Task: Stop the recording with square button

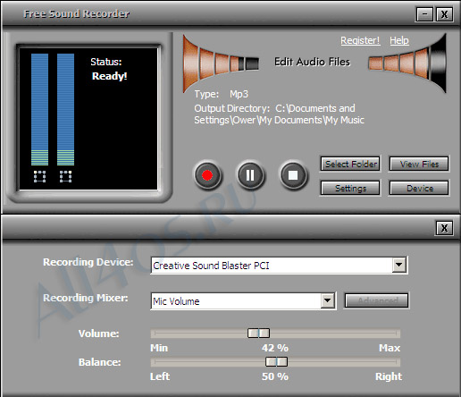Action: [x=293, y=175]
